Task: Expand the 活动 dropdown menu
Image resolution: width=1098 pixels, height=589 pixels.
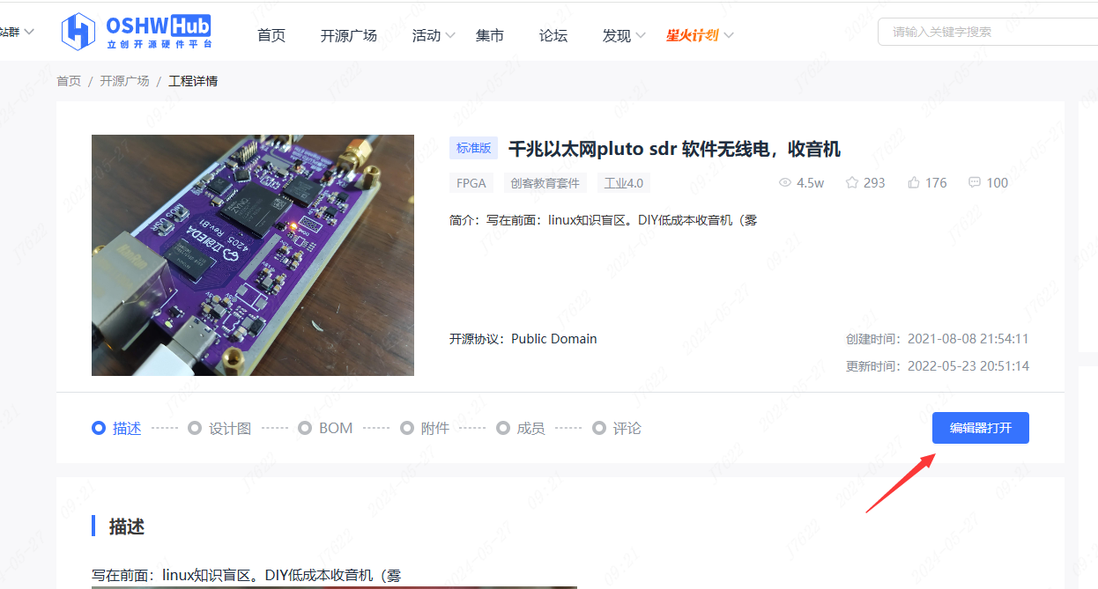Action: pos(434,35)
